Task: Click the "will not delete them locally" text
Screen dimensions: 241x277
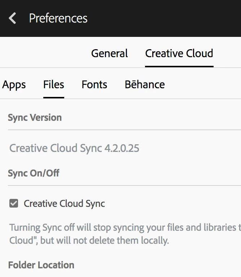Action: pos(105,240)
